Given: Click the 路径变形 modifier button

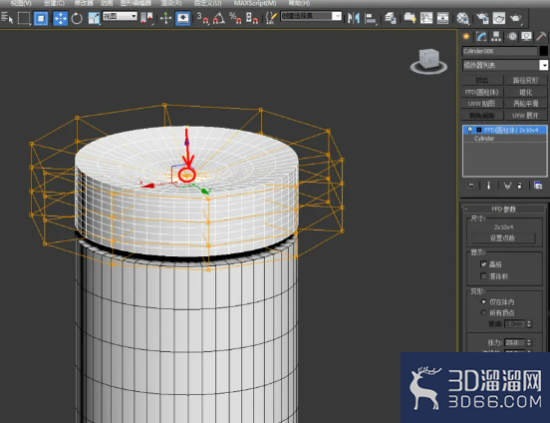Looking at the screenshot, I should pos(525,81).
